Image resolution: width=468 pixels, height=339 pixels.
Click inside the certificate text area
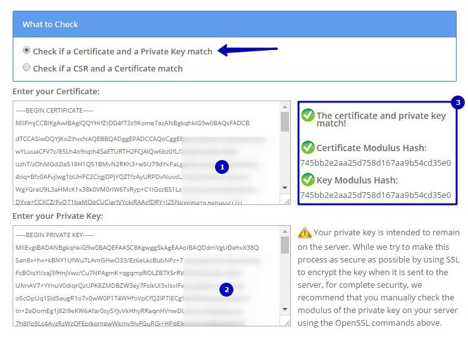146,153
